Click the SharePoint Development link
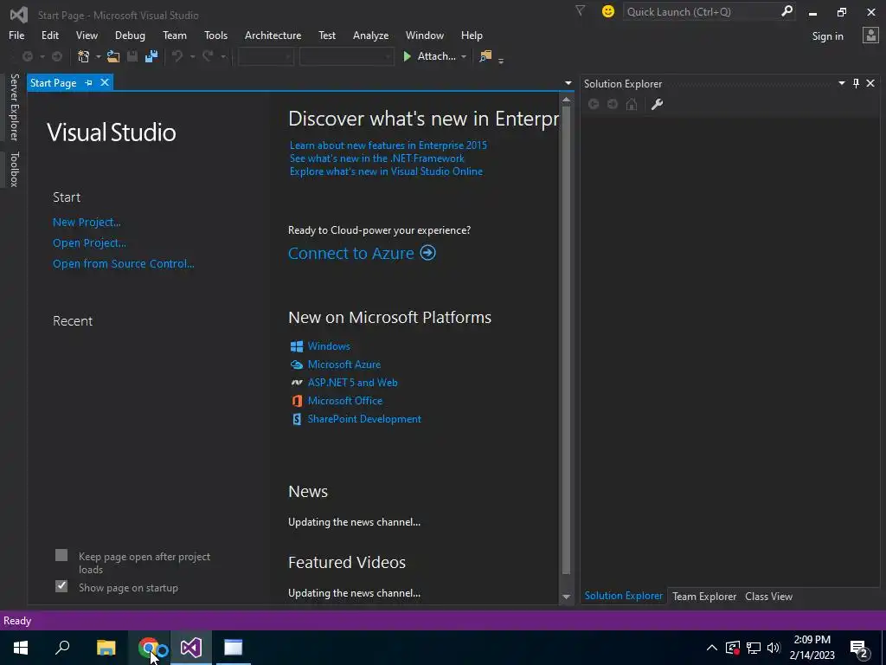This screenshot has width=886, height=665. click(x=364, y=419)
